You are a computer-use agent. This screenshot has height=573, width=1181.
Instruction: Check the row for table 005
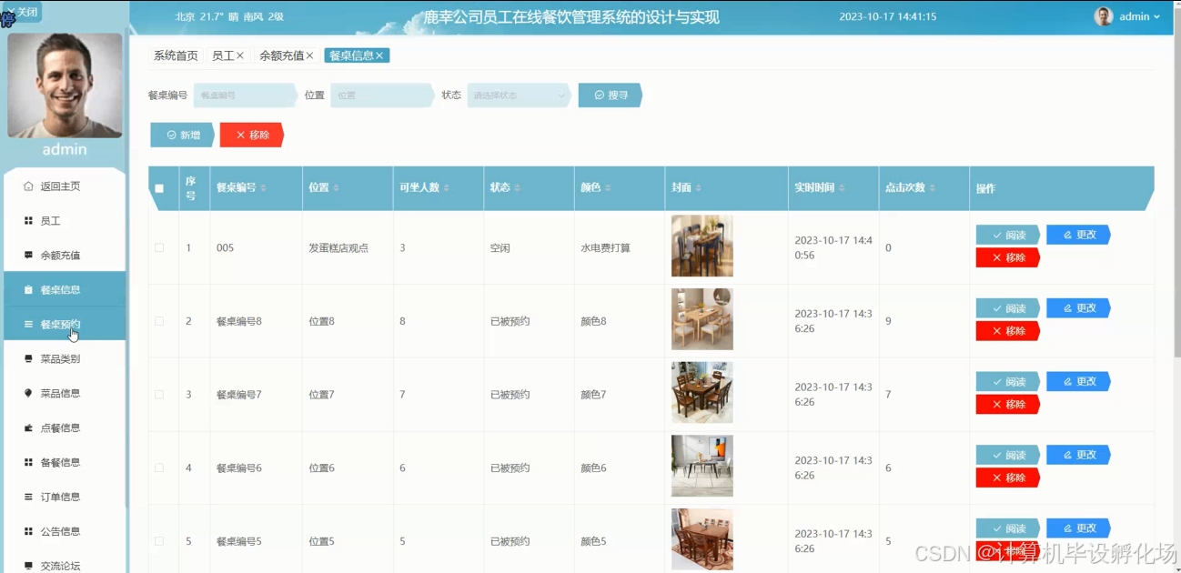coord(159,247)
